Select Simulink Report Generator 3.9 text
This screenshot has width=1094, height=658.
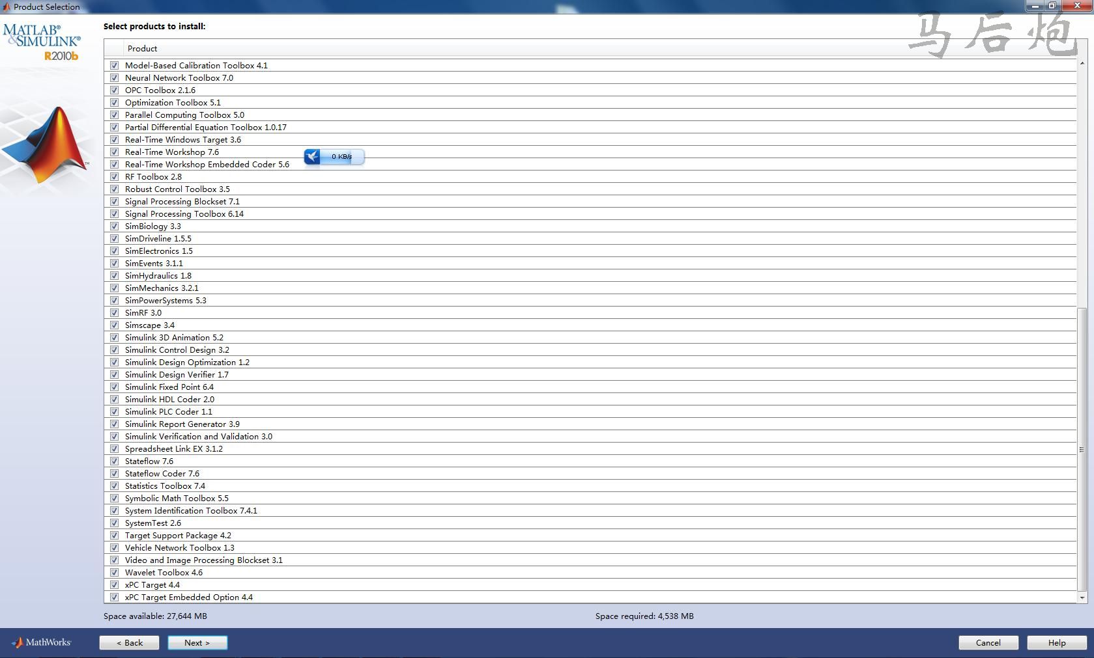182,424
